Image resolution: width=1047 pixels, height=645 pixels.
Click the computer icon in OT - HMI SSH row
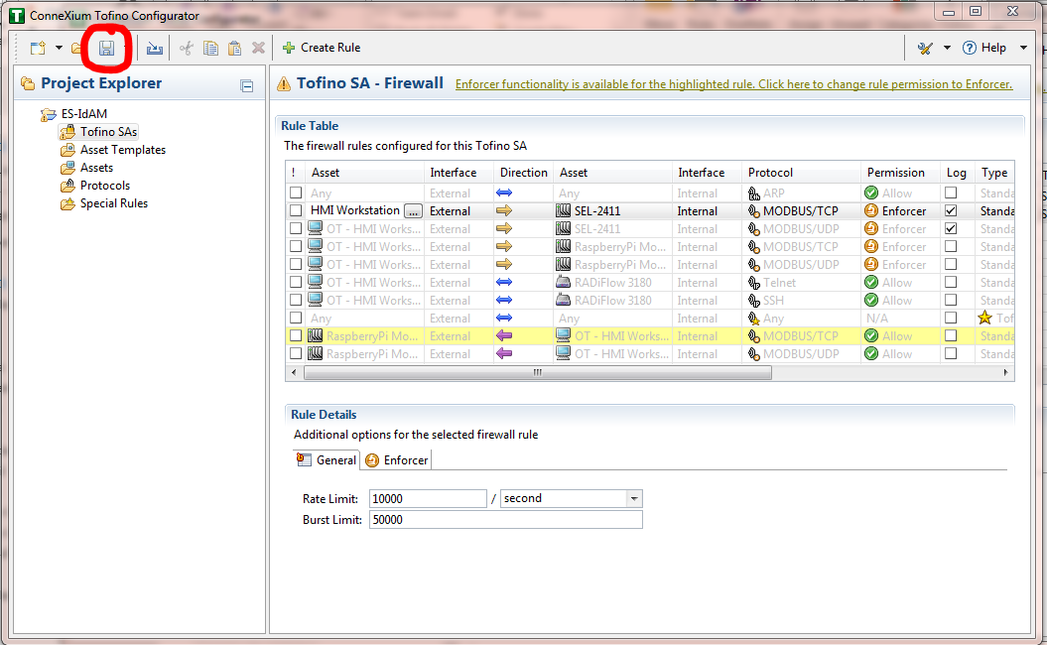click(x=316, y=300)
